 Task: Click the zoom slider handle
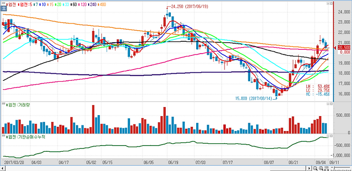click(334, 168)
